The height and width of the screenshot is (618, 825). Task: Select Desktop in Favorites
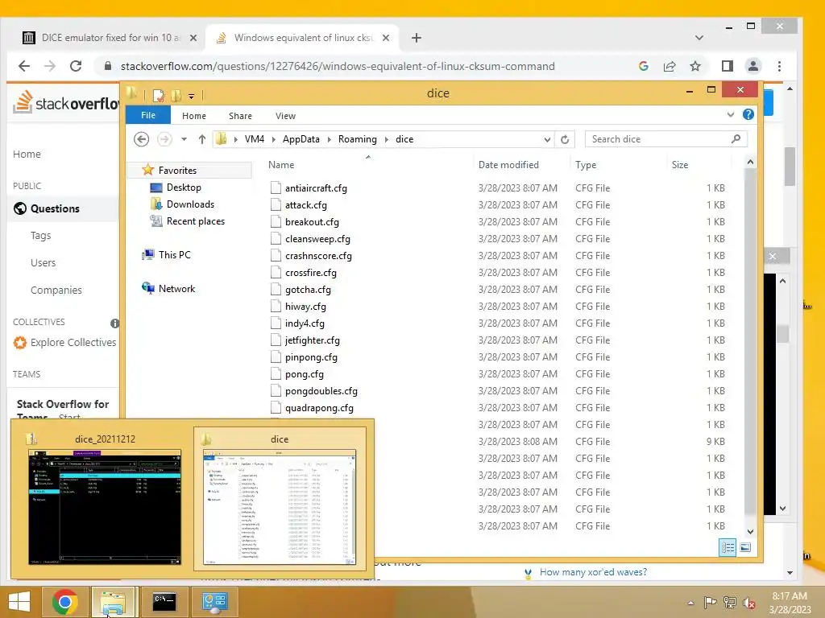[184, 187]
